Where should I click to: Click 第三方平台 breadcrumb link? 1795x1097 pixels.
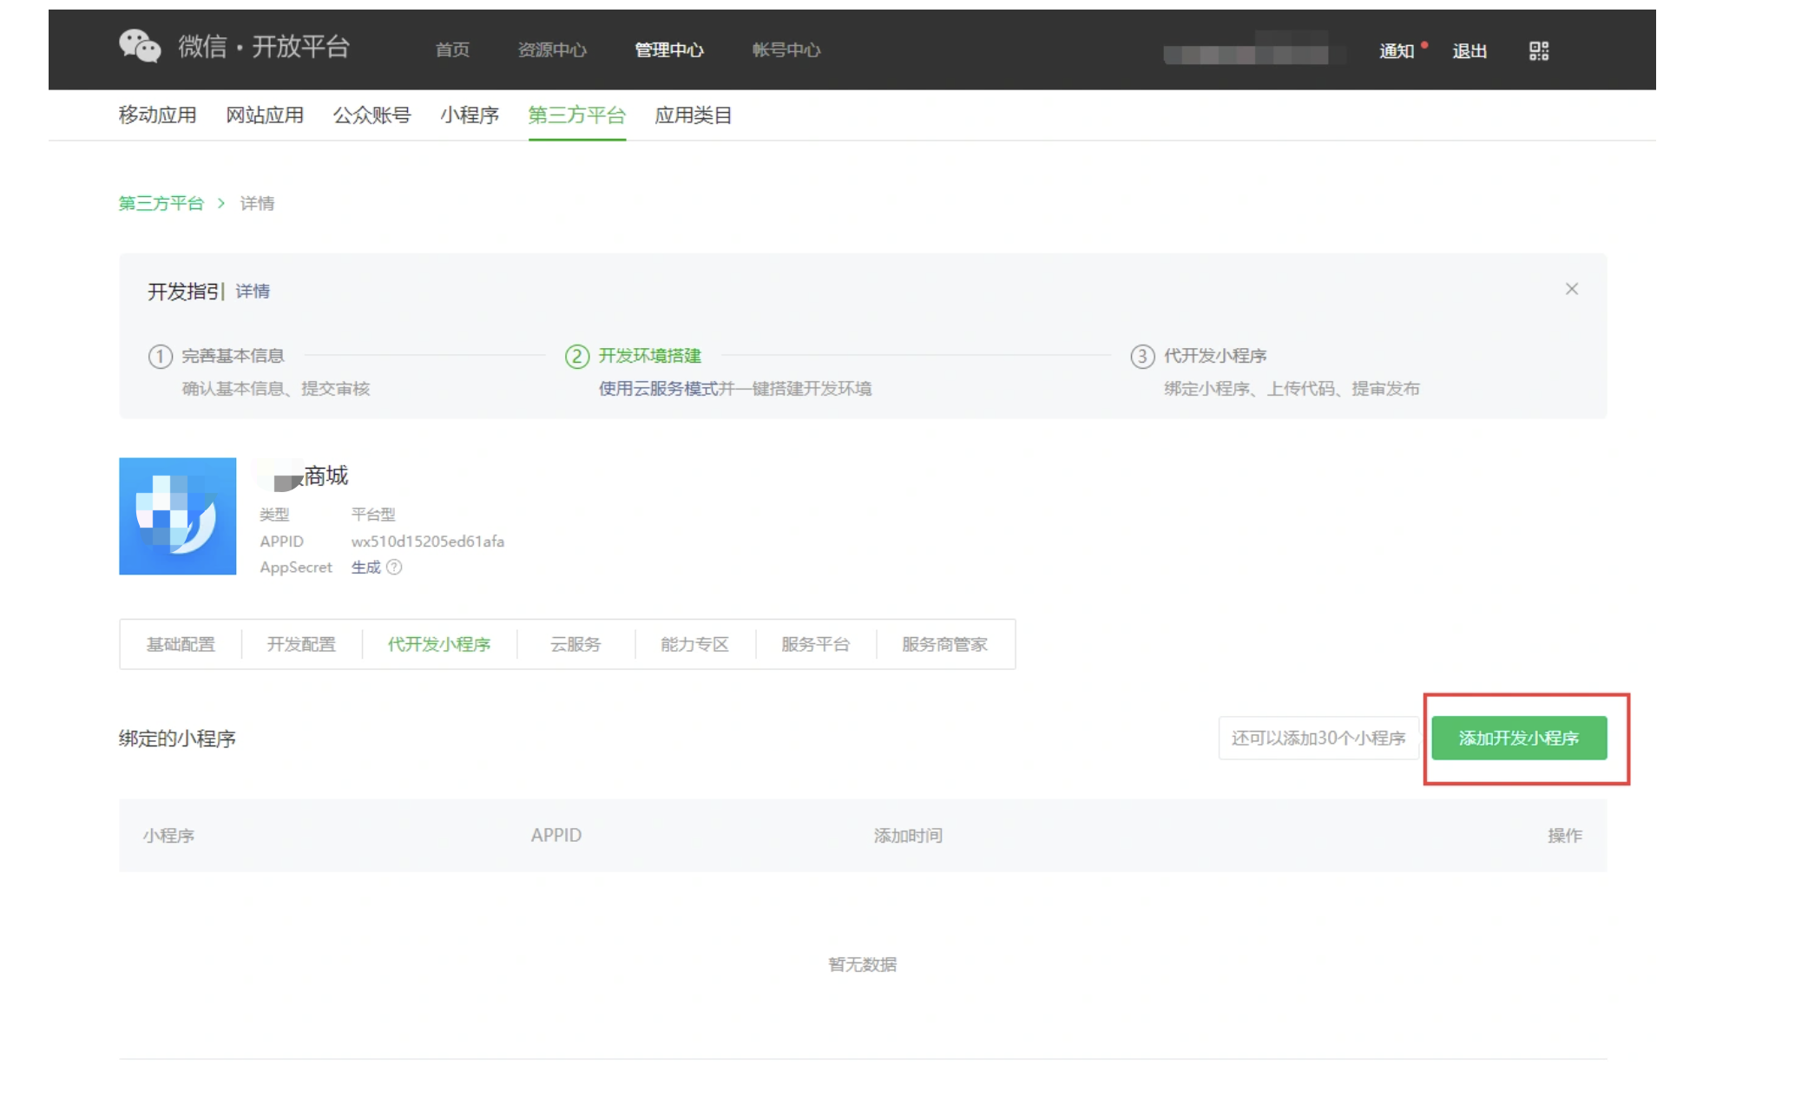click(x=161, y=203)
